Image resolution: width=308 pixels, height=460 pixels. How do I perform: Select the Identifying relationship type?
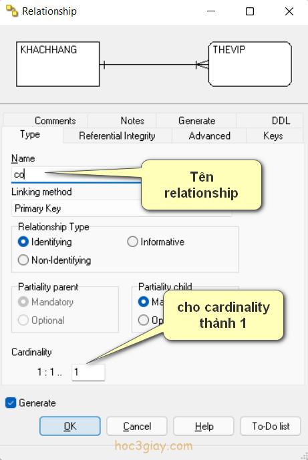pyautogui.click(x=45, y=242)
